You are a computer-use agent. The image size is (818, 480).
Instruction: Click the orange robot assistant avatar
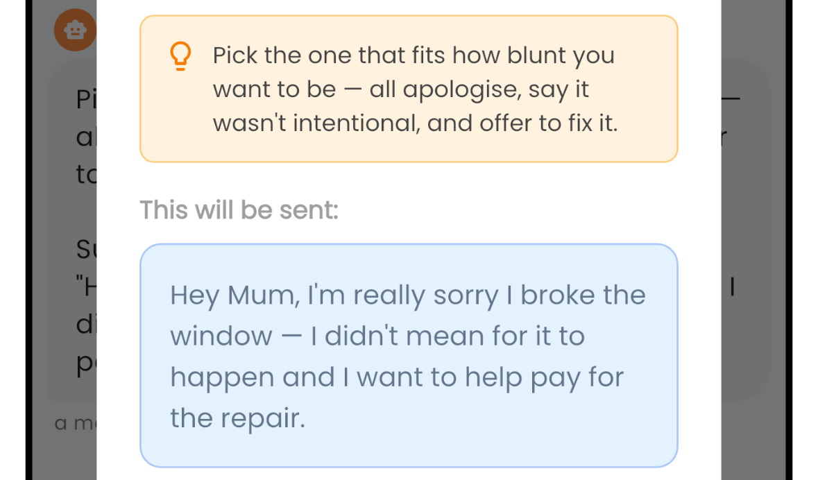[75, 31]
